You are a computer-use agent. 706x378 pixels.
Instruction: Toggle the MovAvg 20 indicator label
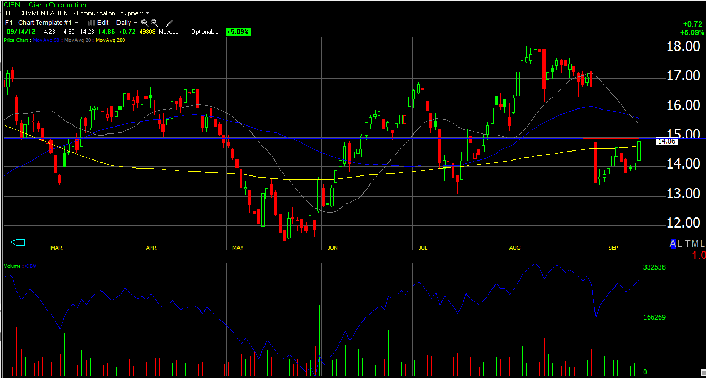pos(78,40)
